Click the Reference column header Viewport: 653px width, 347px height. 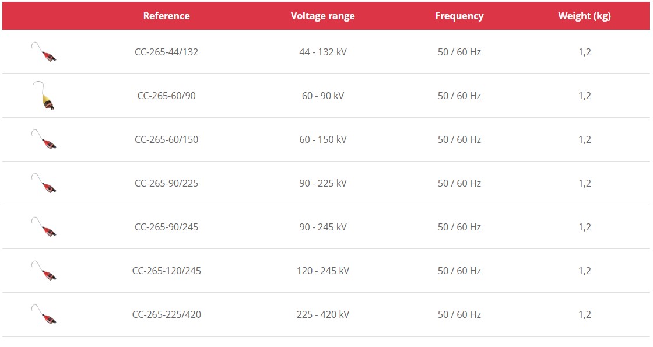[166, 16]
